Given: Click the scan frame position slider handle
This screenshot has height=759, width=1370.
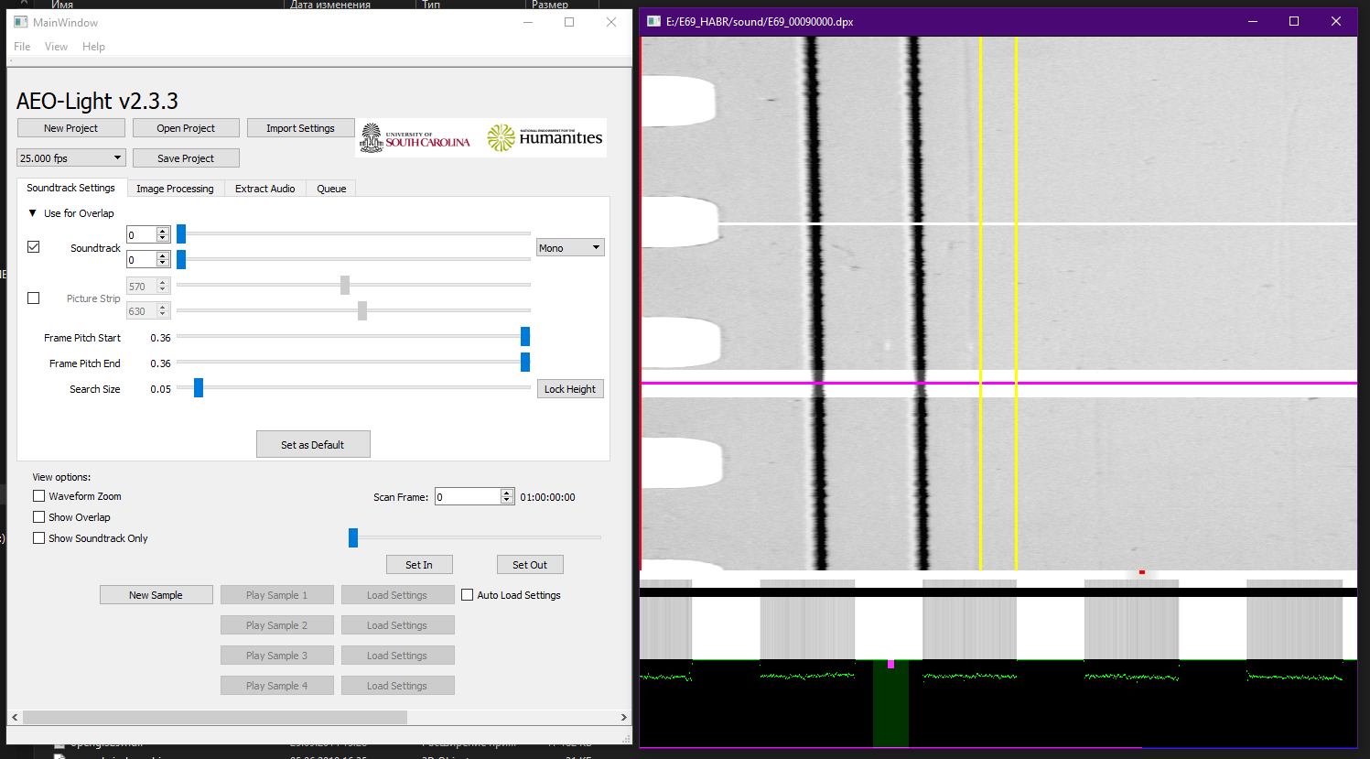Looking at the screenshot, I should (353, 537).
